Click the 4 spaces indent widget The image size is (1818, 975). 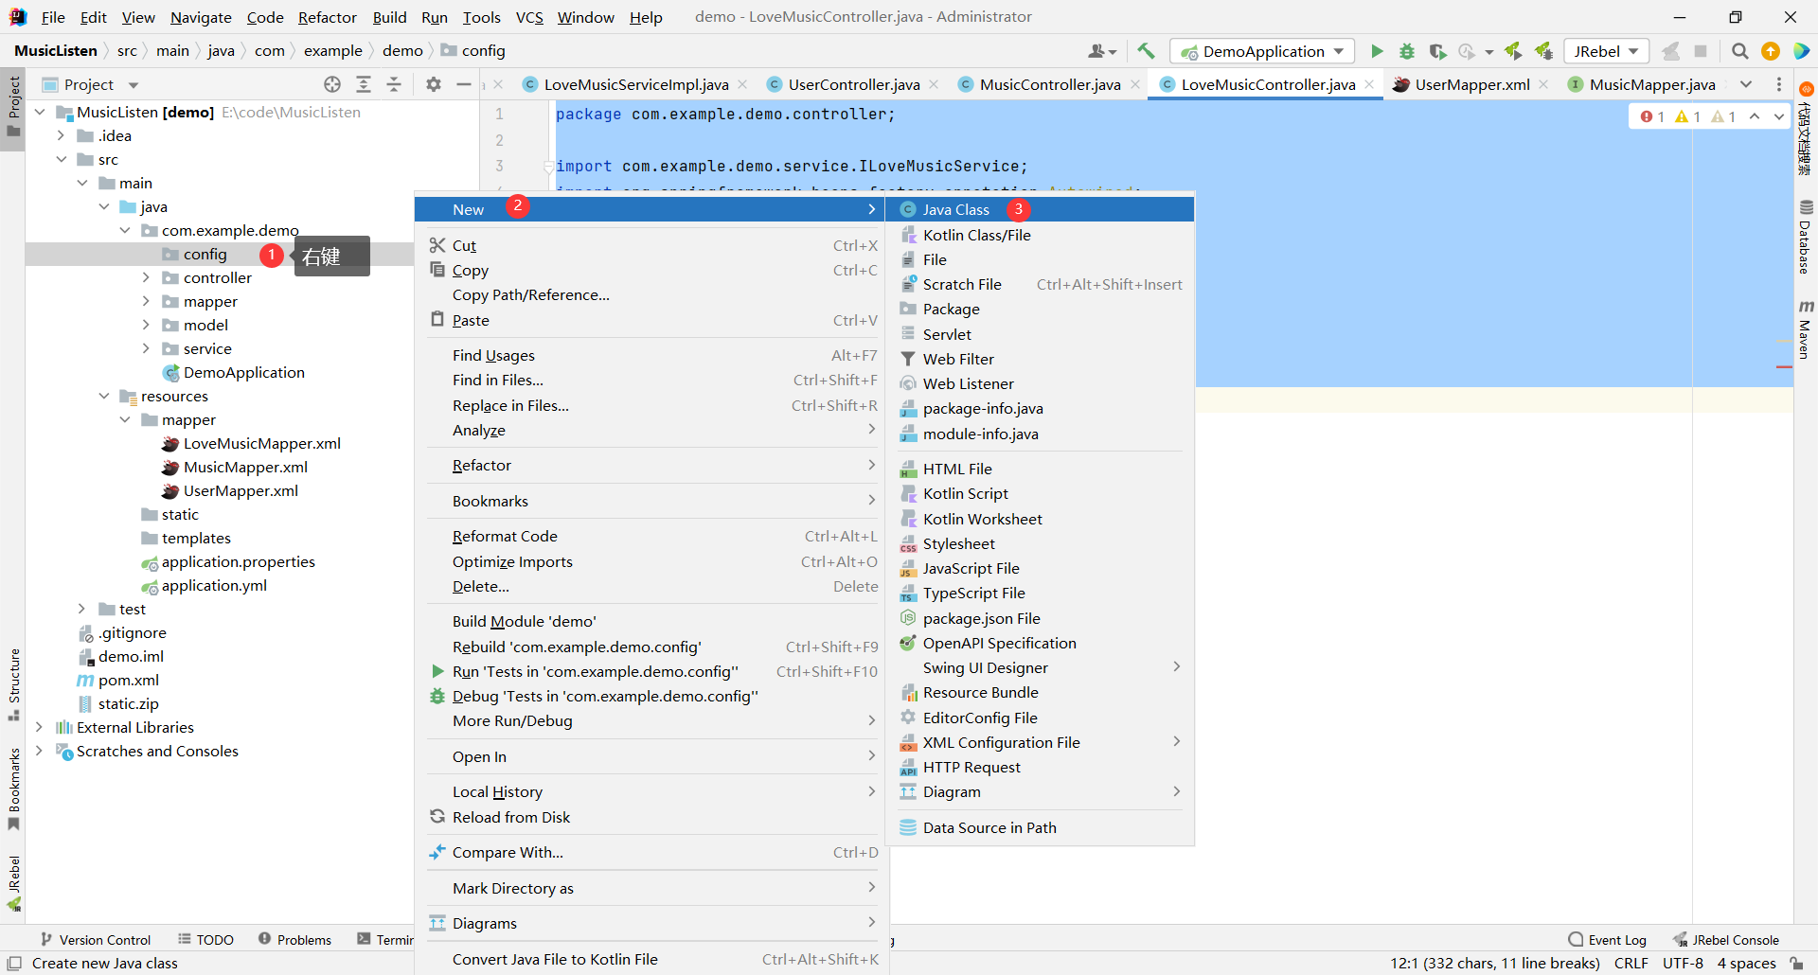[x=1746, y=963]
